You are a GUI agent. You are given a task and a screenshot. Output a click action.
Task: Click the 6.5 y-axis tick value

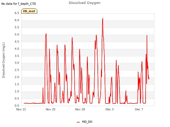pos(17,13)
